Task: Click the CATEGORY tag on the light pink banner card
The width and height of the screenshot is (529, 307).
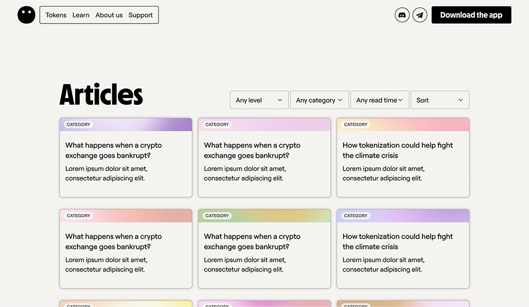Action: pyautogui.click(x=217, y=125)
